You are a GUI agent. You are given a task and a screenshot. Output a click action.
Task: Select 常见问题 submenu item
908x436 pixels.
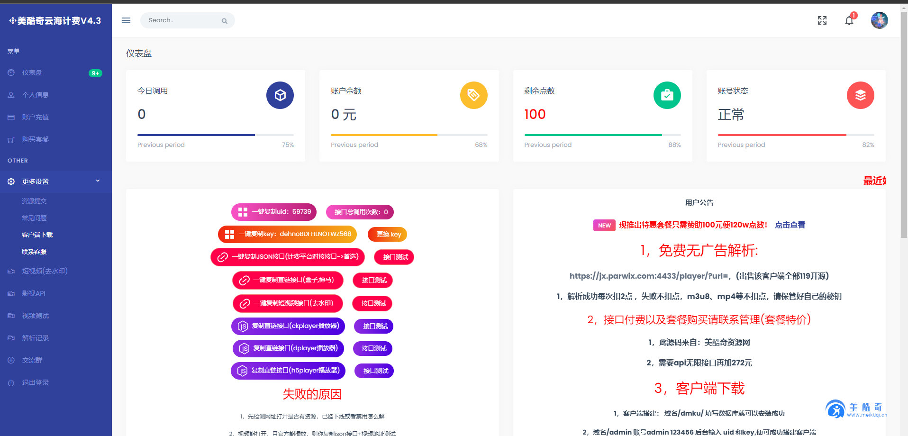34,218
